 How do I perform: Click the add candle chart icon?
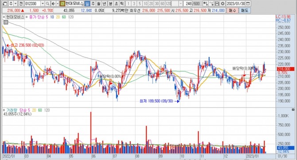pos(205,4)
